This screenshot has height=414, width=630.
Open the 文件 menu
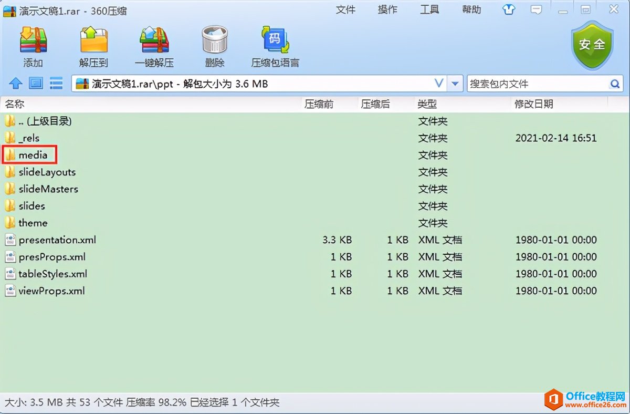[x=345, y=10]
